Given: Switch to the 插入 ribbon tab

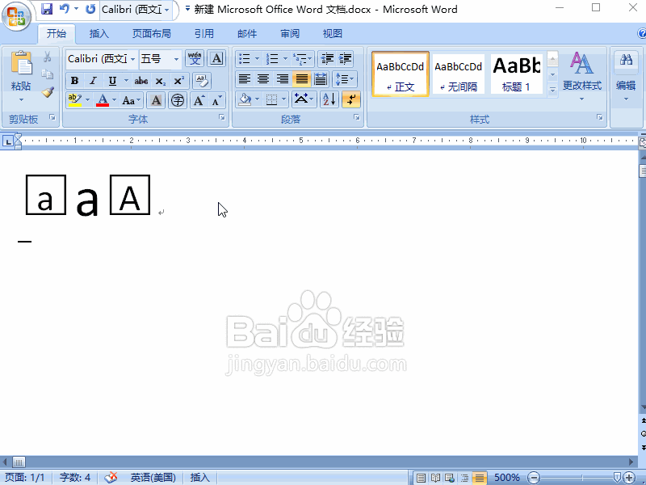Looking at the screenshot, I should coord(99,33).
